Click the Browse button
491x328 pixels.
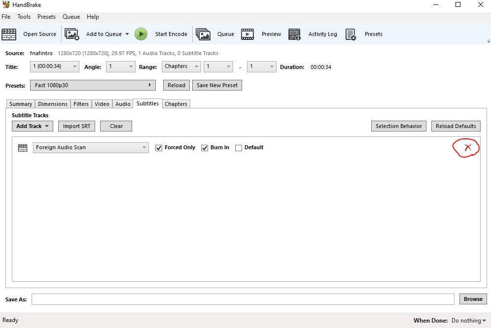(473, 299)
